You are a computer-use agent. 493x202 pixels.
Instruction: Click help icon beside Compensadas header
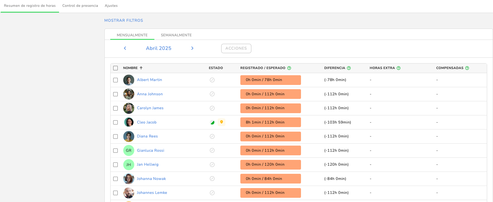467,68
